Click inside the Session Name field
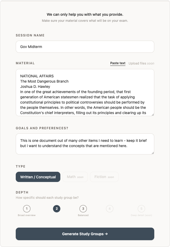The height and width of the screenshot is (247, 170). pos(85,46)
